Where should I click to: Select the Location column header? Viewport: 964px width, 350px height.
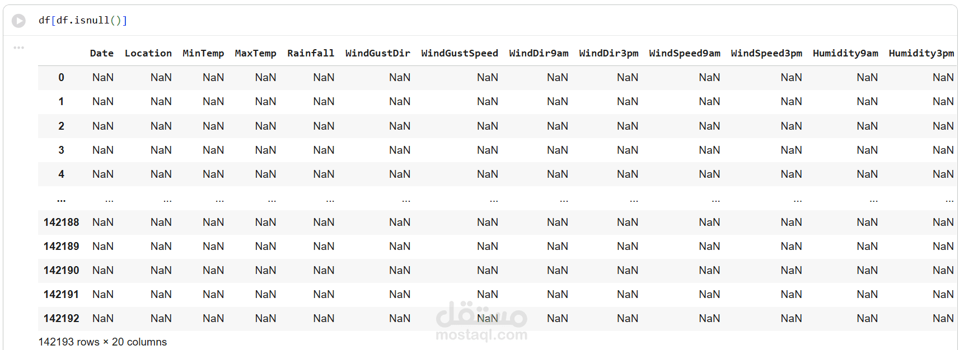[148, 53]
